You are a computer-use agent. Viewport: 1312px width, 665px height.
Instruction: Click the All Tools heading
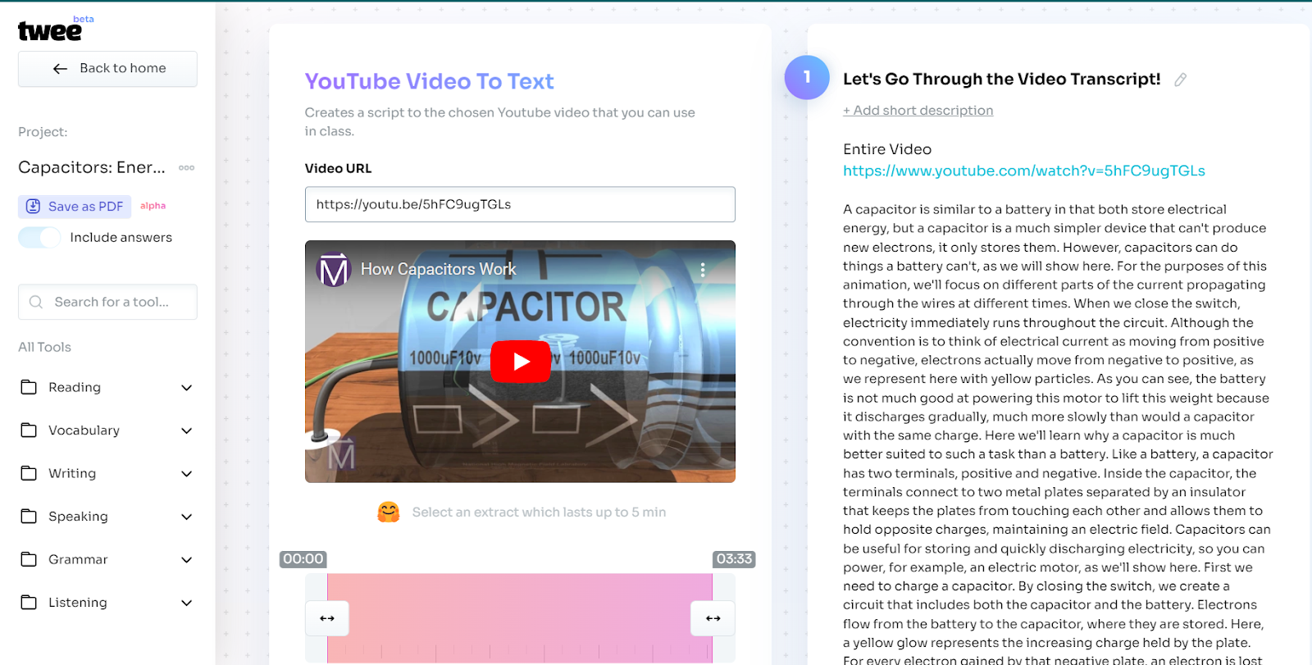[44, 347]
